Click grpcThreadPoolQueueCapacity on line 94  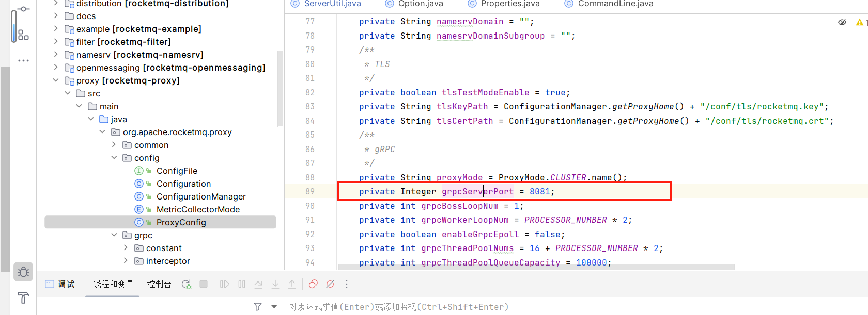[491, 262]
